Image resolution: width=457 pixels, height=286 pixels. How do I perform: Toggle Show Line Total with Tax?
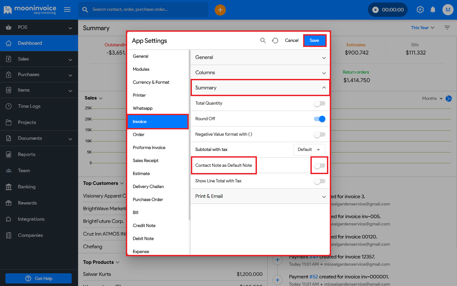pyautogui.click(x=319, y=181)
